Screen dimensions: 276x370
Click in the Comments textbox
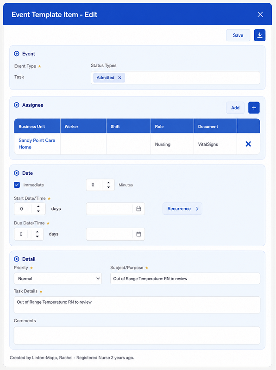(x=137, y=335)
